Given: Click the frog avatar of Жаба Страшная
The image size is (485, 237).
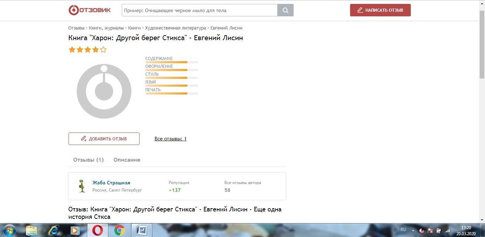Looking at the screenshot, I should 82,186.
